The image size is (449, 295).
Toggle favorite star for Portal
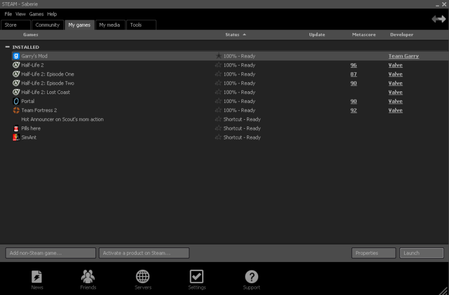coord(218,101)
